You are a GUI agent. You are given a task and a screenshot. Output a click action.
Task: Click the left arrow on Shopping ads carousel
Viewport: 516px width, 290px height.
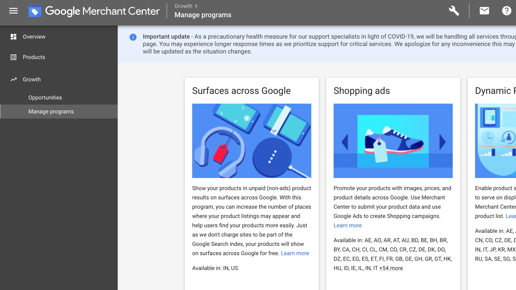[345, 141]
